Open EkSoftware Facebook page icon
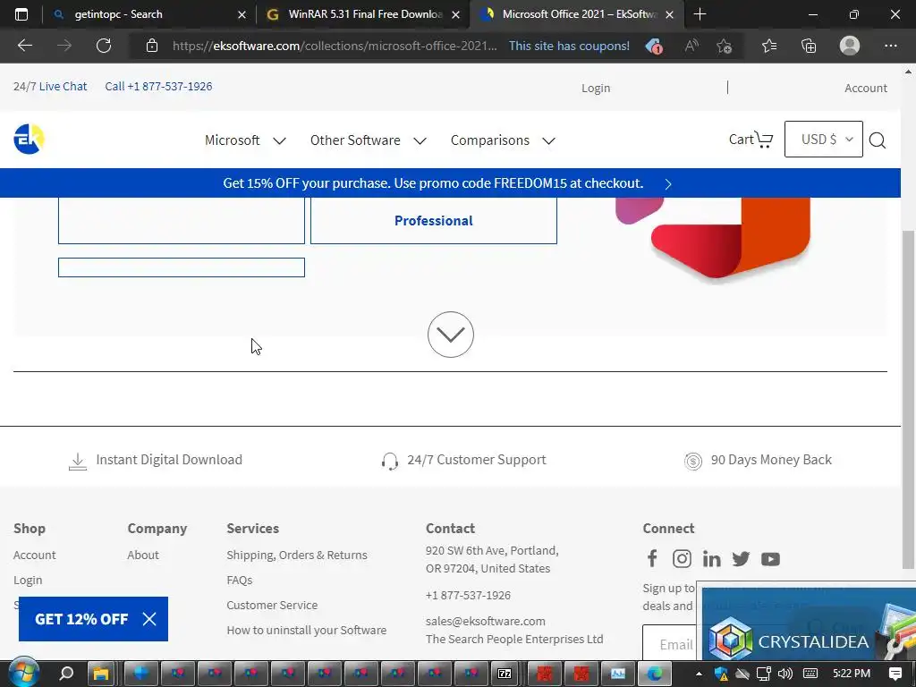This screenshot has width=916, height=687. [x=652, y=558]
